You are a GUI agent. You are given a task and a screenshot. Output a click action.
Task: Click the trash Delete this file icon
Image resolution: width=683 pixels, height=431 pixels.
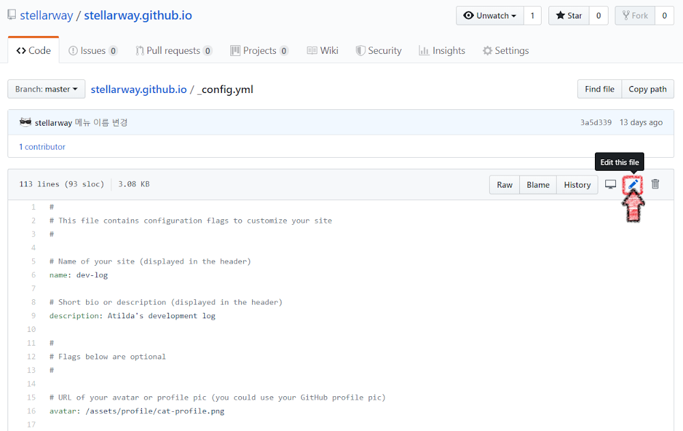655,184
